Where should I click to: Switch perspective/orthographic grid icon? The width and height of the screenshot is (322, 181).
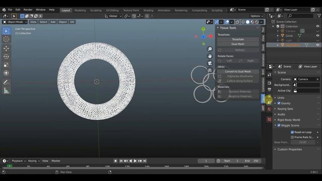(210, 70)
